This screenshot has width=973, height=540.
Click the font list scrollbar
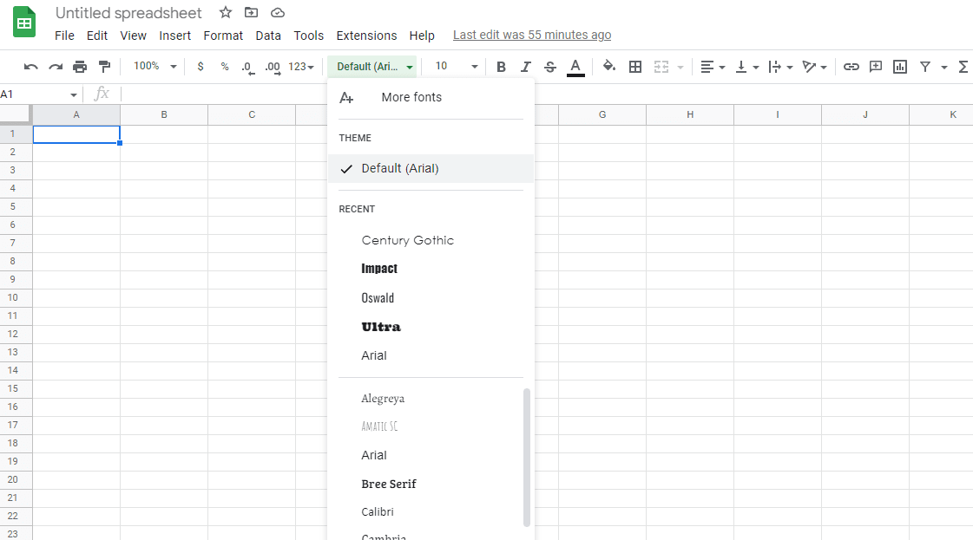pyautogui.click(x=527, y=458)
